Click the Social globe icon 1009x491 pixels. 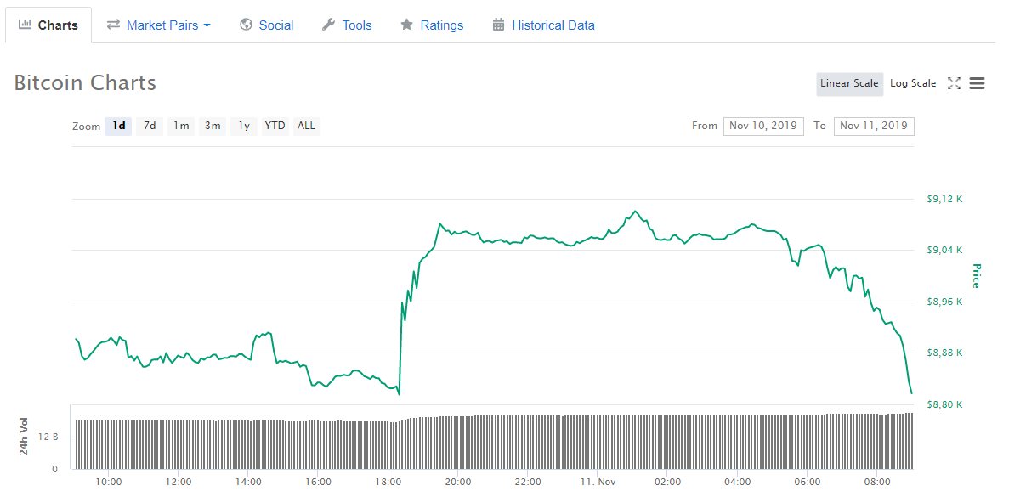click(247, 25)
